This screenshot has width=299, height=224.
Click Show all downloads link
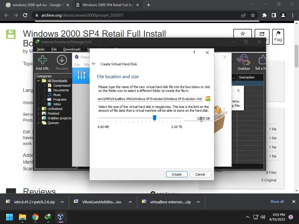pos(277,202)
